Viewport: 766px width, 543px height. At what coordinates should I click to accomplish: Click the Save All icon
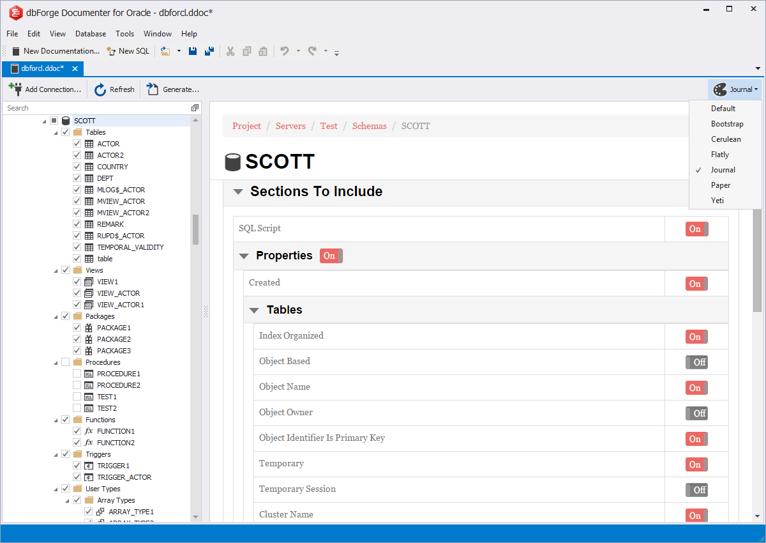click(209, 51)
